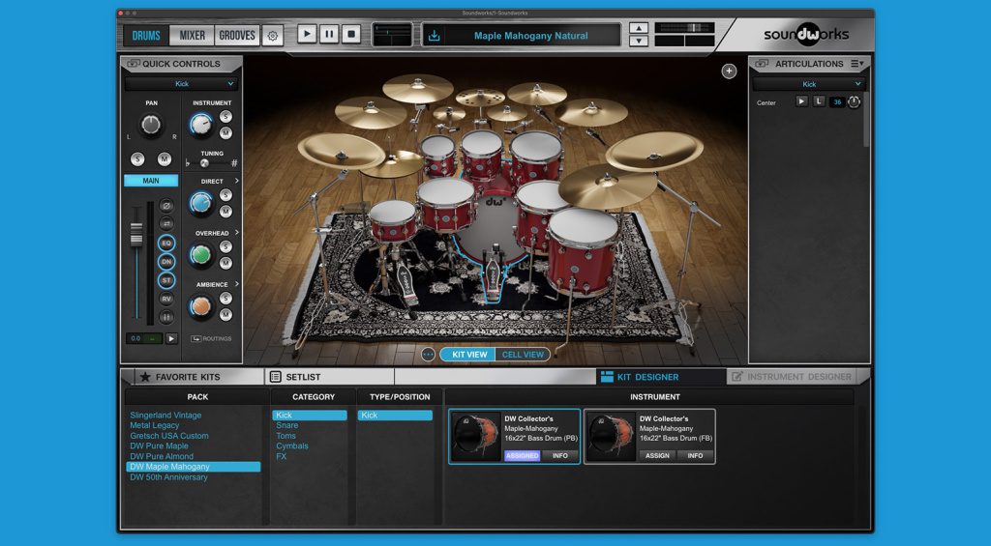991x546 pixels.
Task: Toggle the RV reverb effect button
Action: [x=166, y=299]
